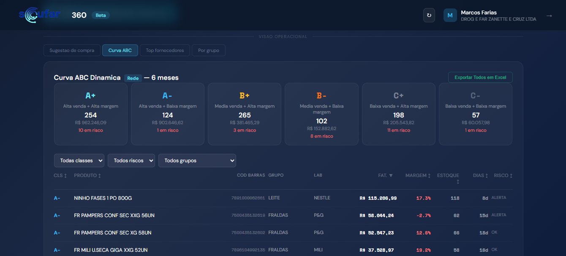Viewport: 566px width, 256px height.
Task: Sort table by MARGEM column
Action: click(x=418, y=175)
